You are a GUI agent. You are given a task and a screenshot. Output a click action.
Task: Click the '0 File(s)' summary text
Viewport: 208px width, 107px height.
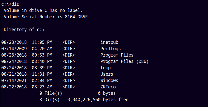(51, 93)
